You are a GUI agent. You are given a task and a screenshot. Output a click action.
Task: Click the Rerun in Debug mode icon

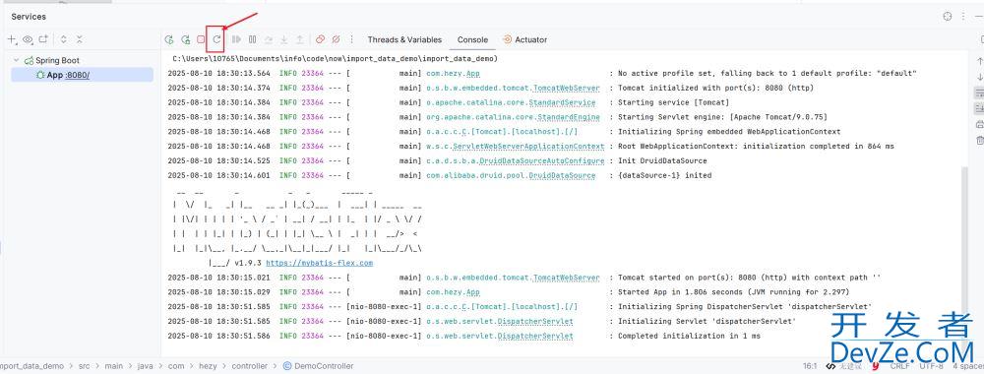185,39
